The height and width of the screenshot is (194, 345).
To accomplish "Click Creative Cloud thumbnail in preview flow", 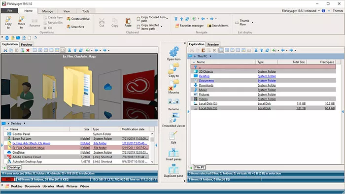I will coord(139,85).
